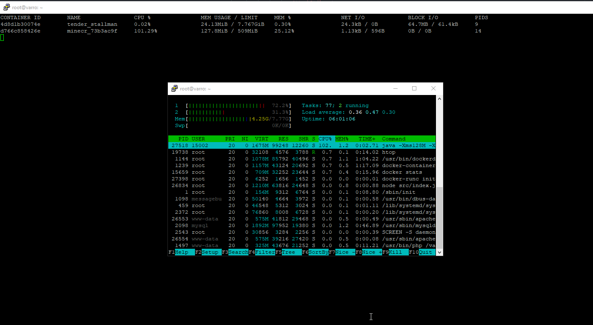Close the htop PuTTY window
The width and height of the screenshot is (593, 325).
tap(433, 88)
